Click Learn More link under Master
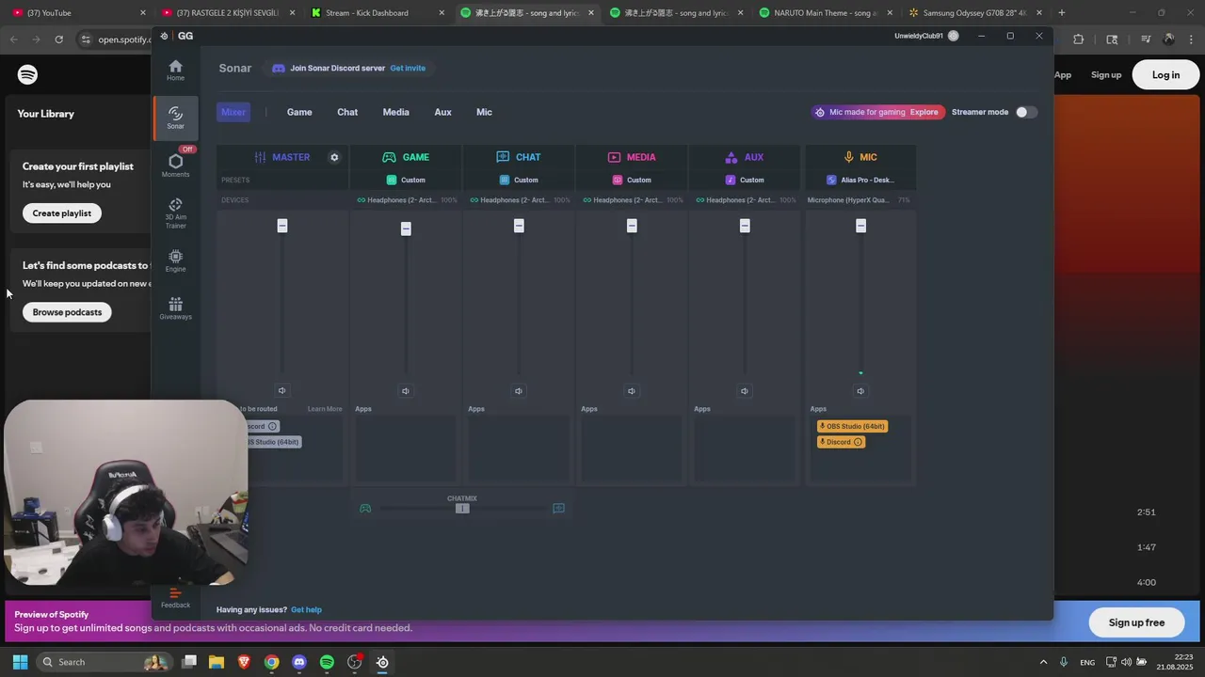The height and width of the screenshot is (677, 1205). click(325, 409)
